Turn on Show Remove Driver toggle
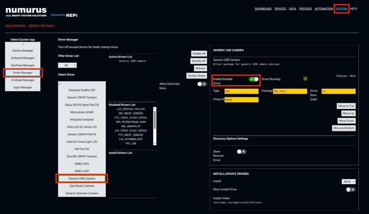 pos(241,152)
